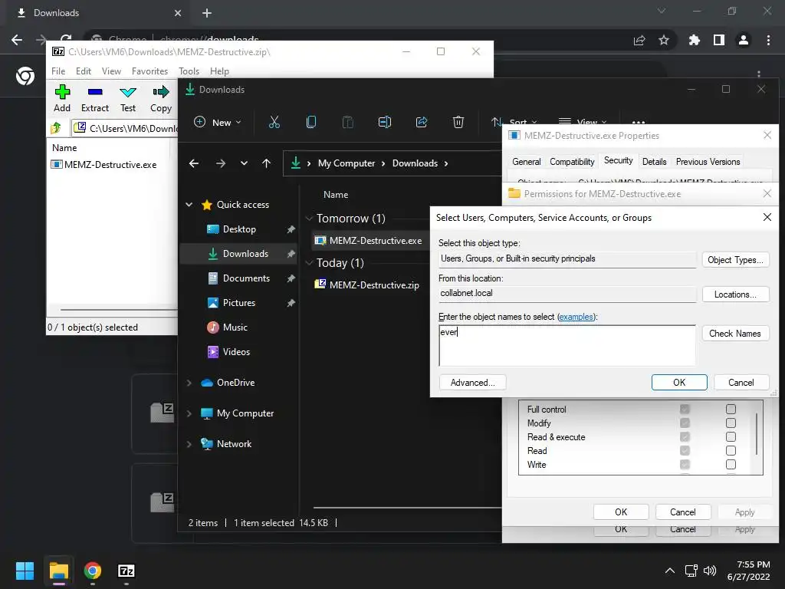Click the Add icon in 7-Zip
785x589 pixels.
click(62, 92)
